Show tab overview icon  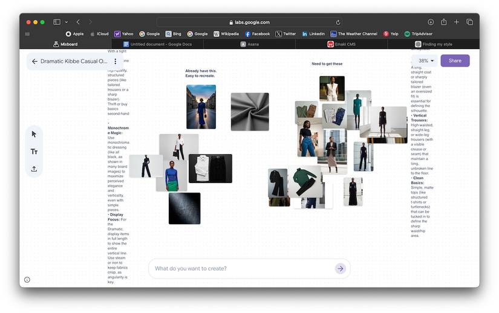click(x=469, y=22)
